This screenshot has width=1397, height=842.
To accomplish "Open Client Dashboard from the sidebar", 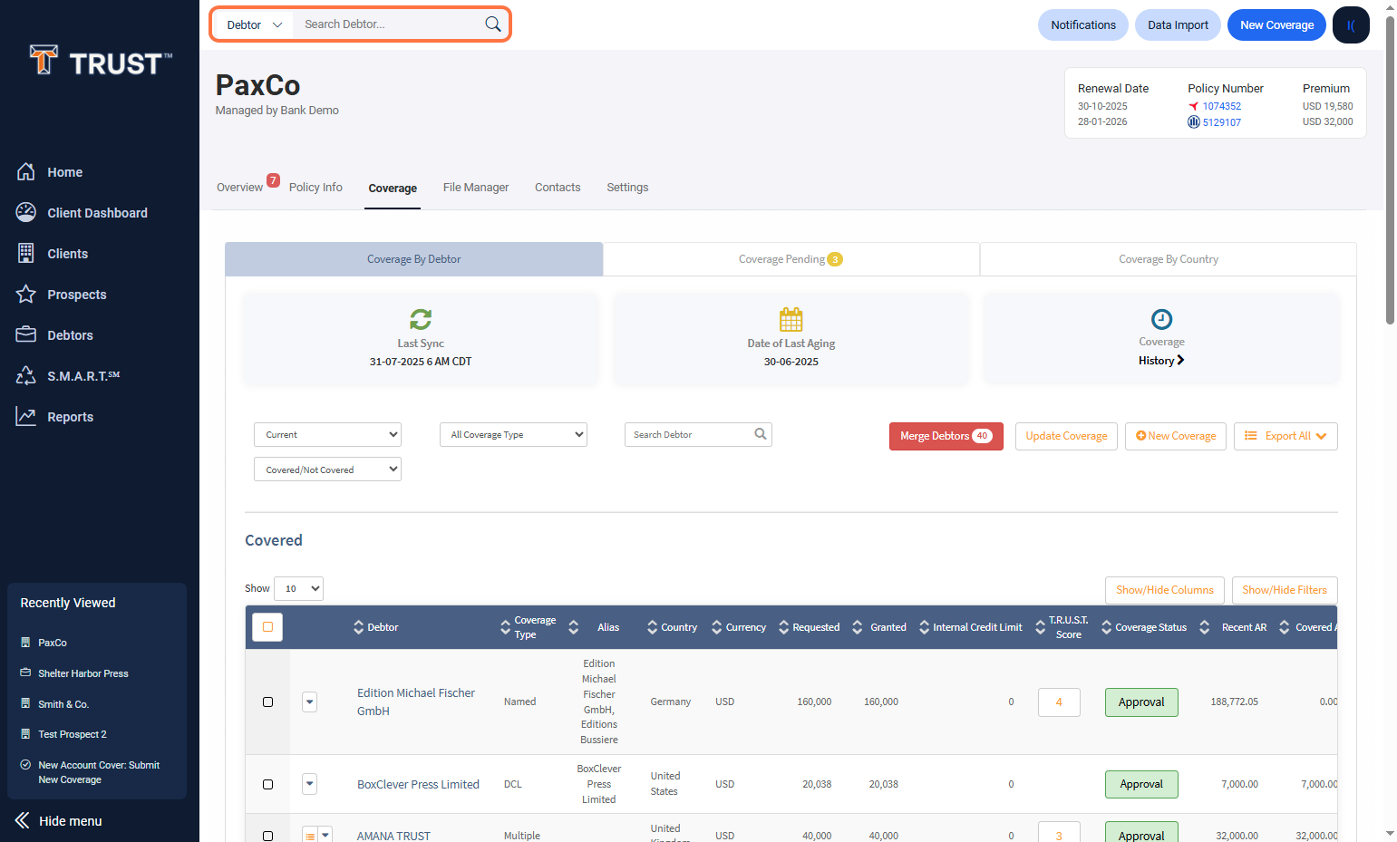I will [97, 213].
